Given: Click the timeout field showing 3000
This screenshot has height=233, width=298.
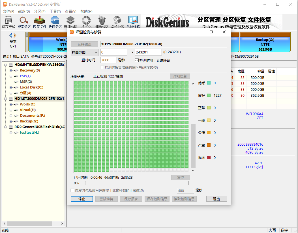Looking at the screenshot, I should click(108, 60).
